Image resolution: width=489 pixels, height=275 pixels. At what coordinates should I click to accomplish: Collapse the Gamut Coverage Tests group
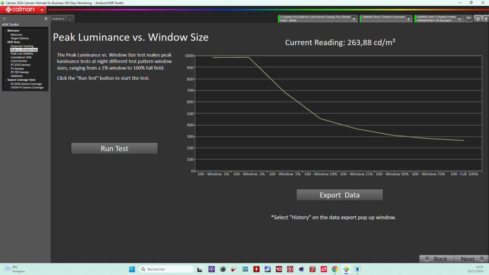point(5,80)
